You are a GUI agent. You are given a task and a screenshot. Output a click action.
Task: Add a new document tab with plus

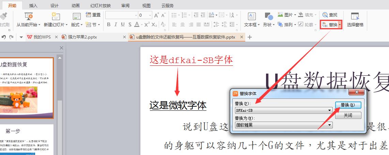tap(250, 37)
